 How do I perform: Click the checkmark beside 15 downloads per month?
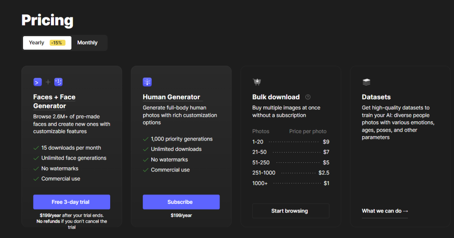[x=36, y=148]
